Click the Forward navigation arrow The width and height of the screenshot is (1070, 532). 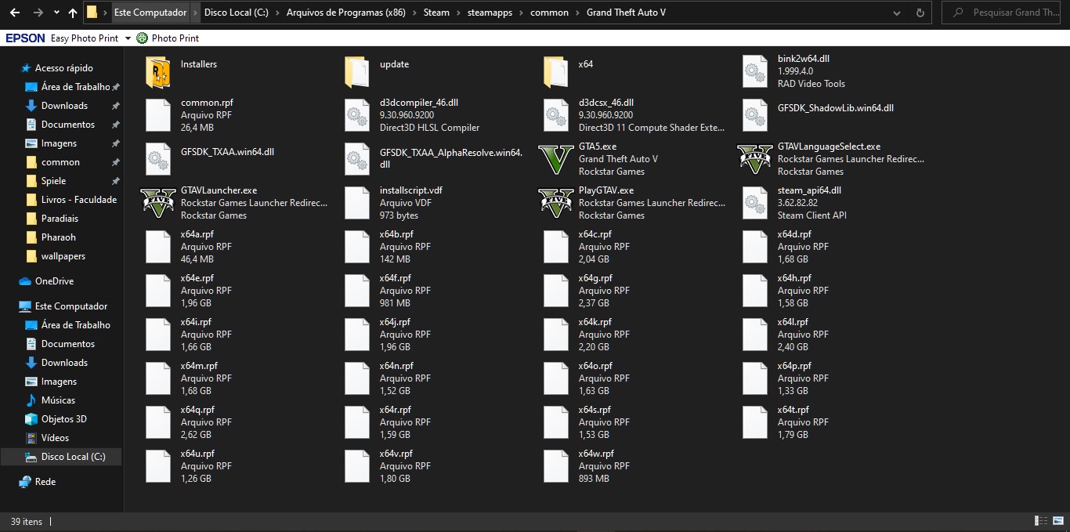38,13
